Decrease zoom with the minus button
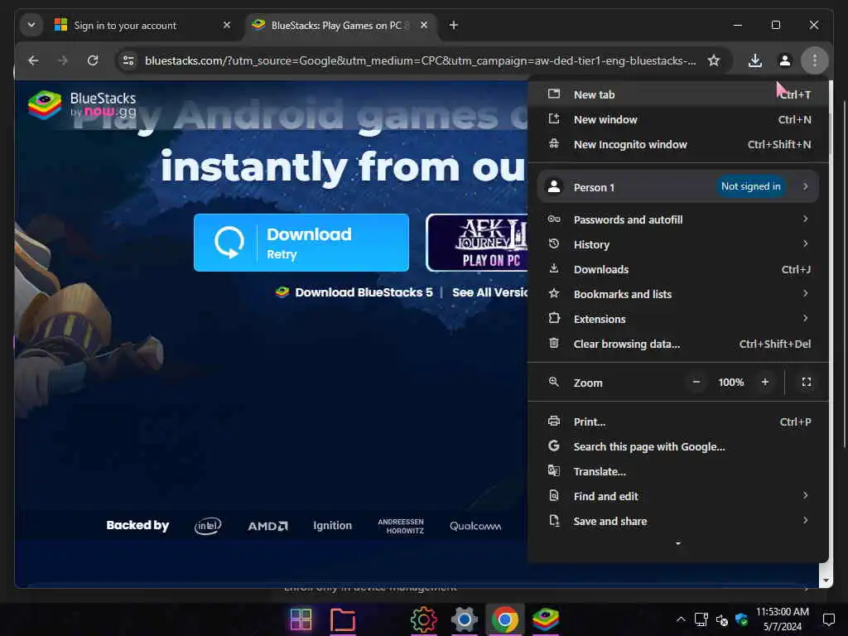This screenshot has height=636, width=848. 696,383
